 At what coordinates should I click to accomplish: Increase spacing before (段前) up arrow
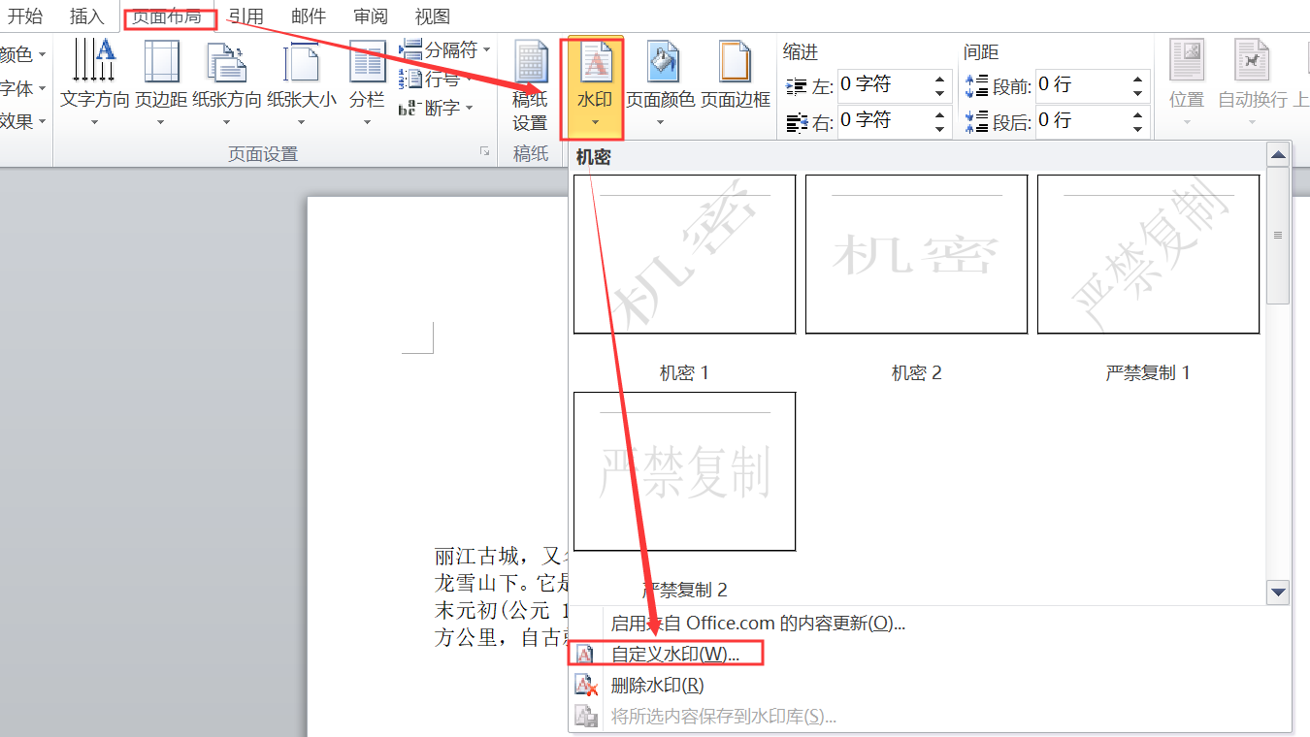click(x=1138, y=78)
